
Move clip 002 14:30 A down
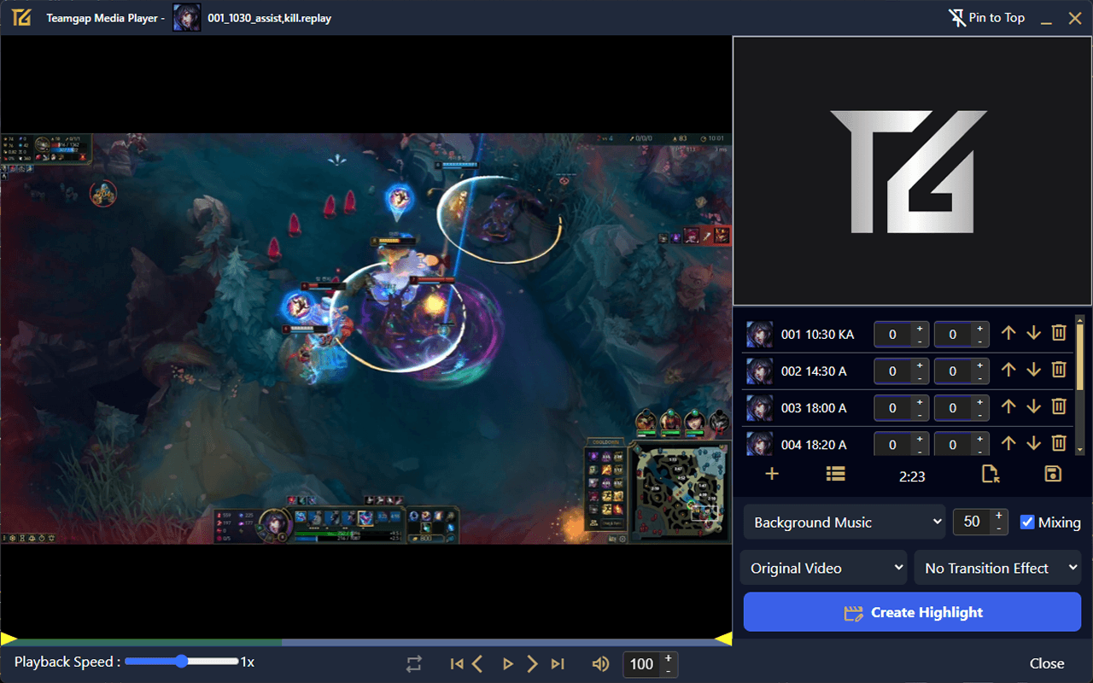pyautogui.click(x=1033, y=370)
